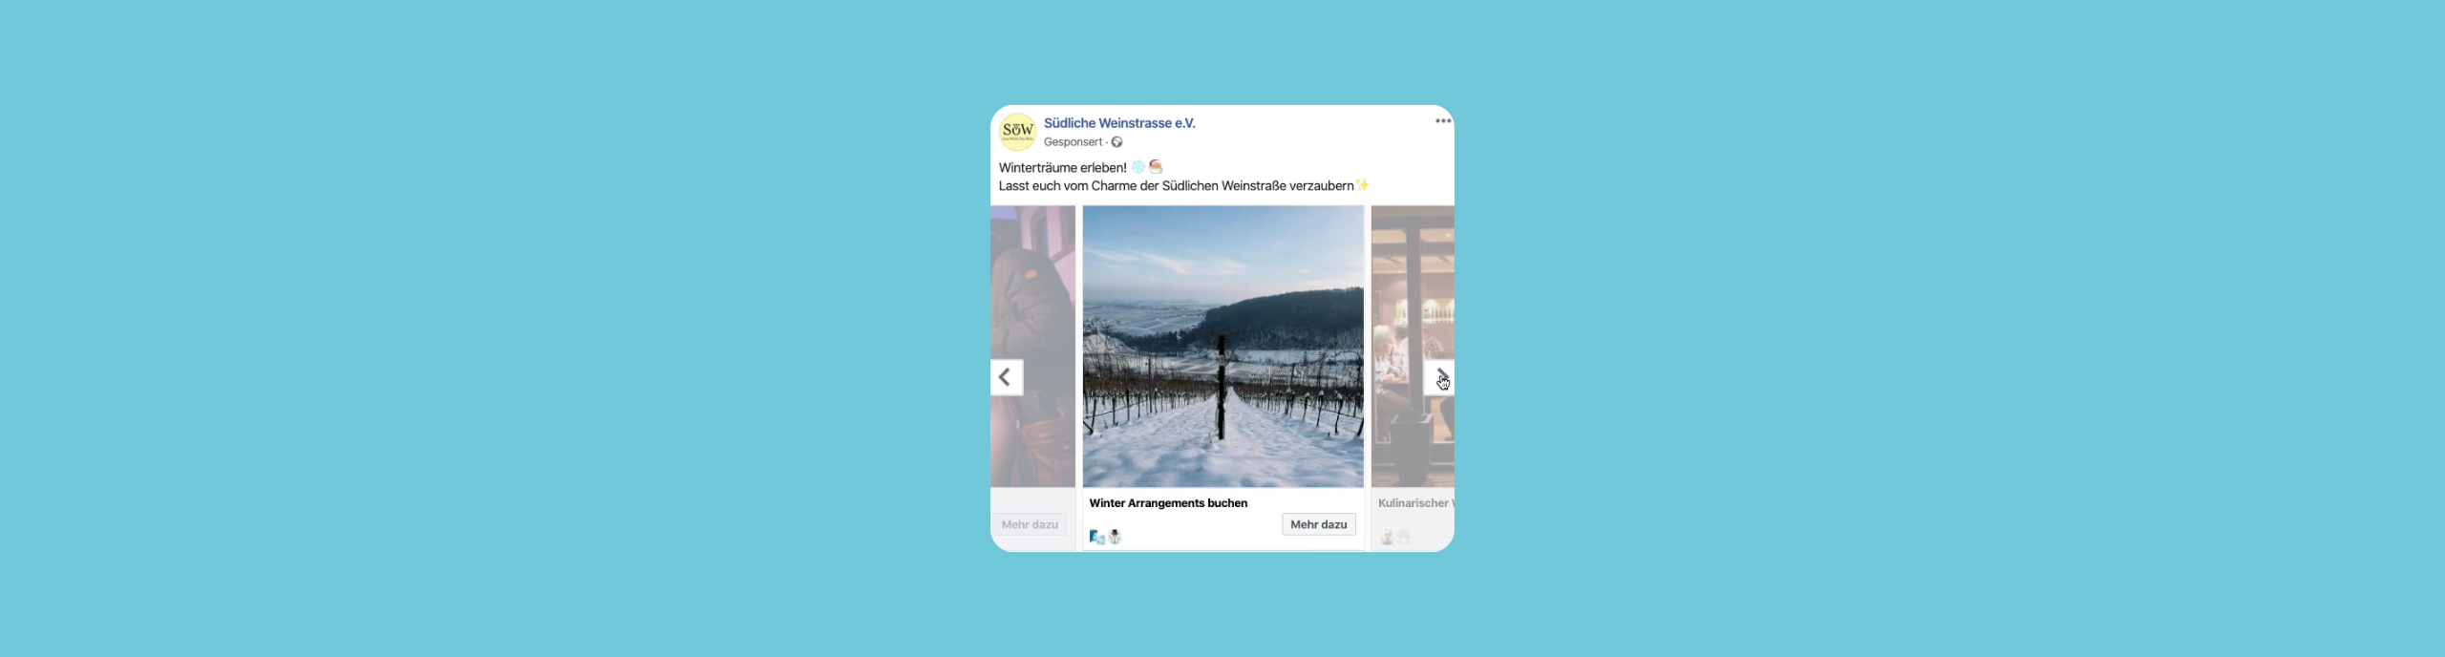Click the emoji icons under Kulinarischer card
2445x657 pixels.
click(1395, 537)
